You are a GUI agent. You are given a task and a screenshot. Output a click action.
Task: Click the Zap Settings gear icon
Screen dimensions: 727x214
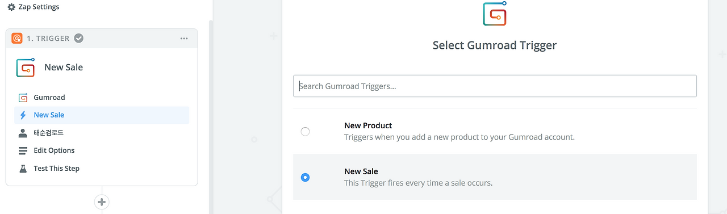coord(11,7)
